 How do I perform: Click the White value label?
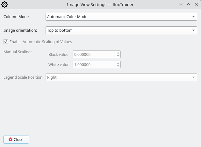pos(59,65)
